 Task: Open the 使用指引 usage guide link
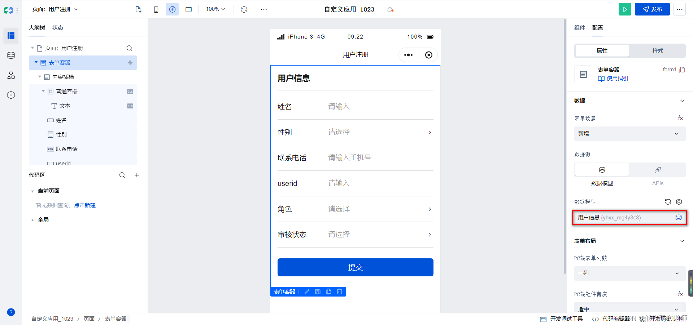click(613, 79)
